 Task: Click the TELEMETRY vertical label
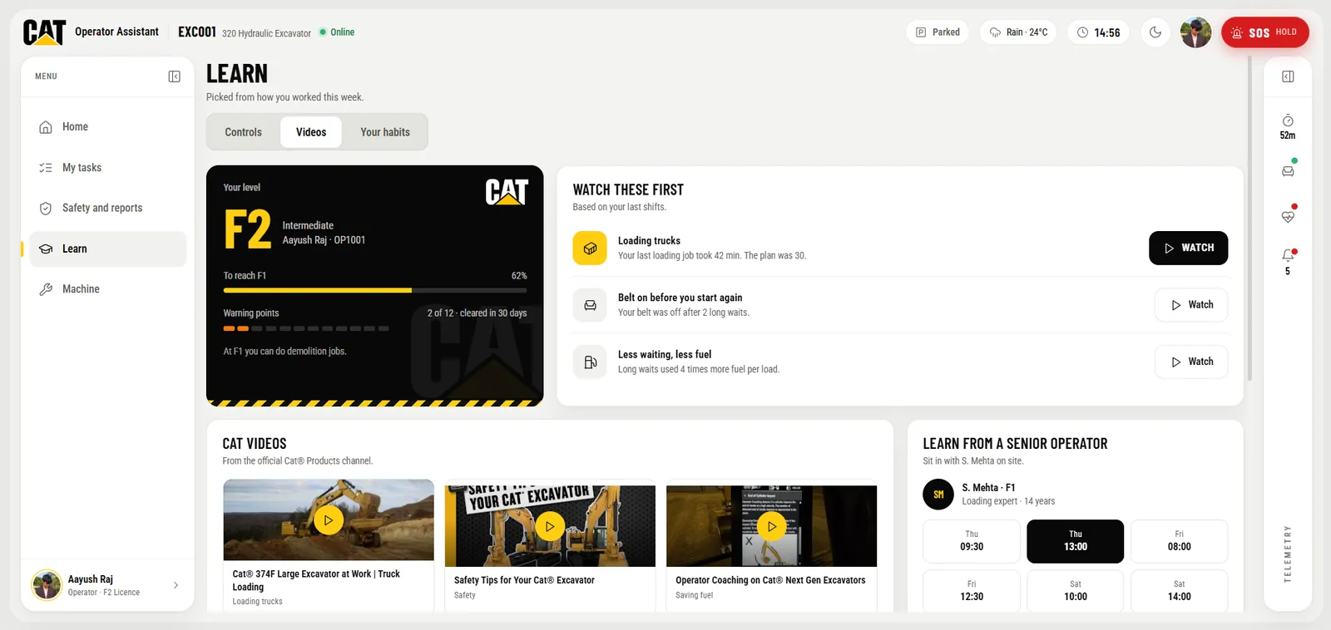tap(1288, 554)
